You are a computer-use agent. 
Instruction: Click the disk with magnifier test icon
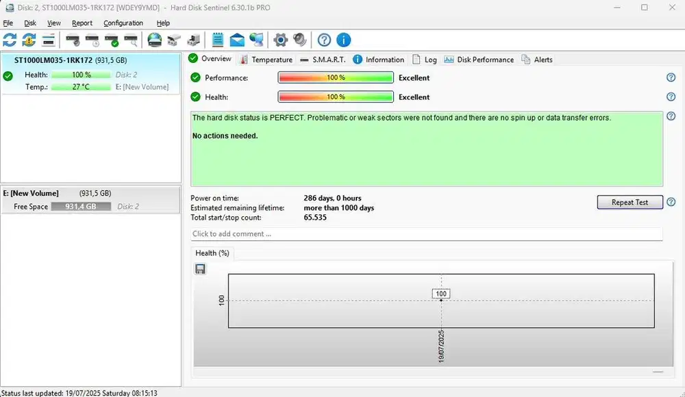pyautogui.click(x=130, y=40)
